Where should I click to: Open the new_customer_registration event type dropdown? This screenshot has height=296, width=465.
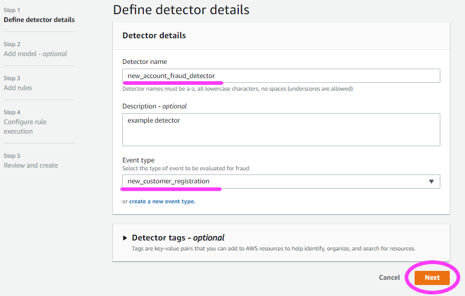pyautogui.click(x=281, y=181)
